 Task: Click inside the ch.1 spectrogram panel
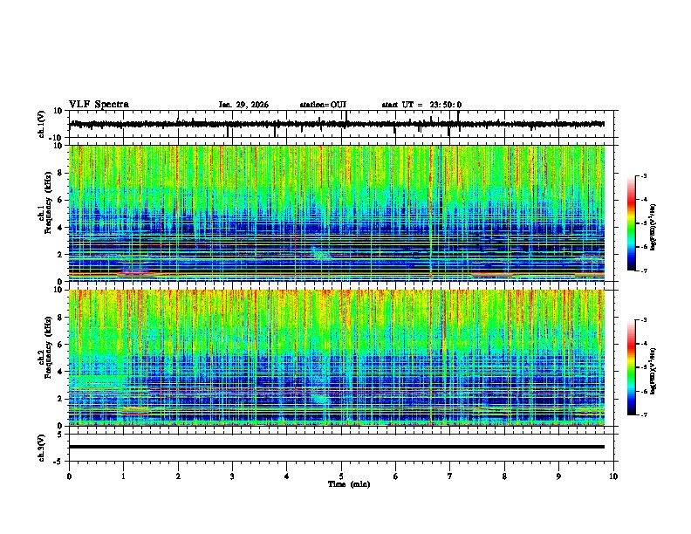pos(337,213)
